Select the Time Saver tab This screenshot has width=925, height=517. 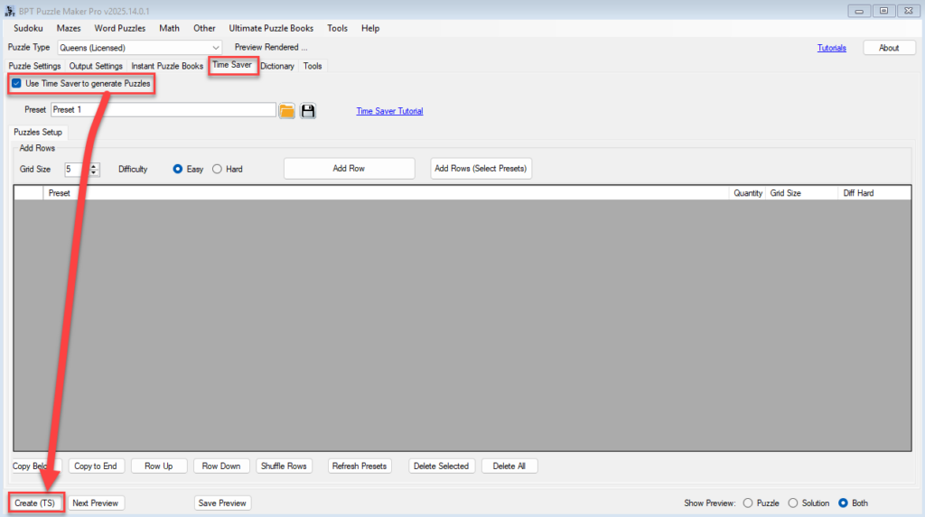[232, 65]
